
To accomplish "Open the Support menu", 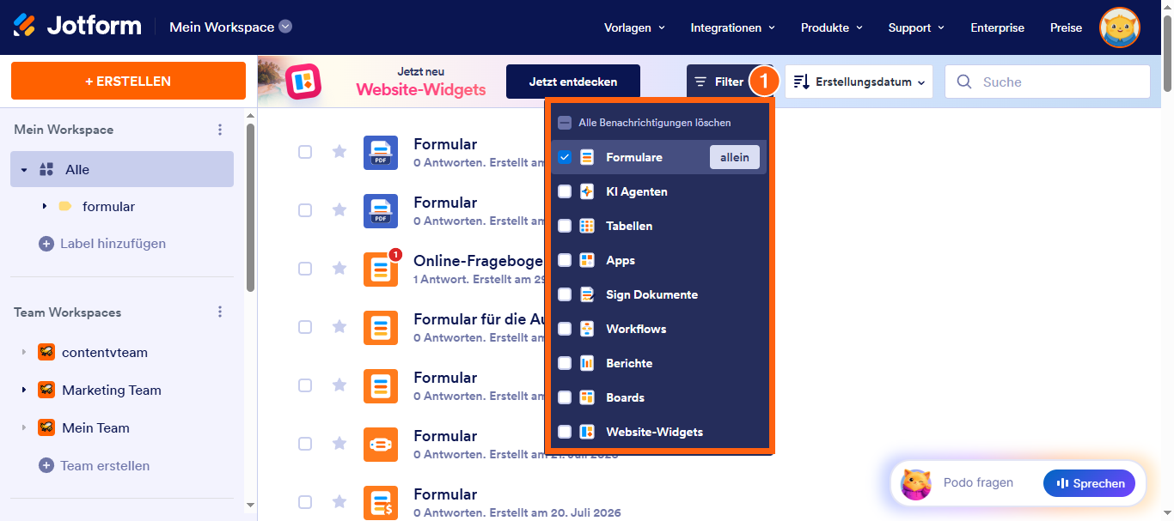I will click(x=916, y=27).
